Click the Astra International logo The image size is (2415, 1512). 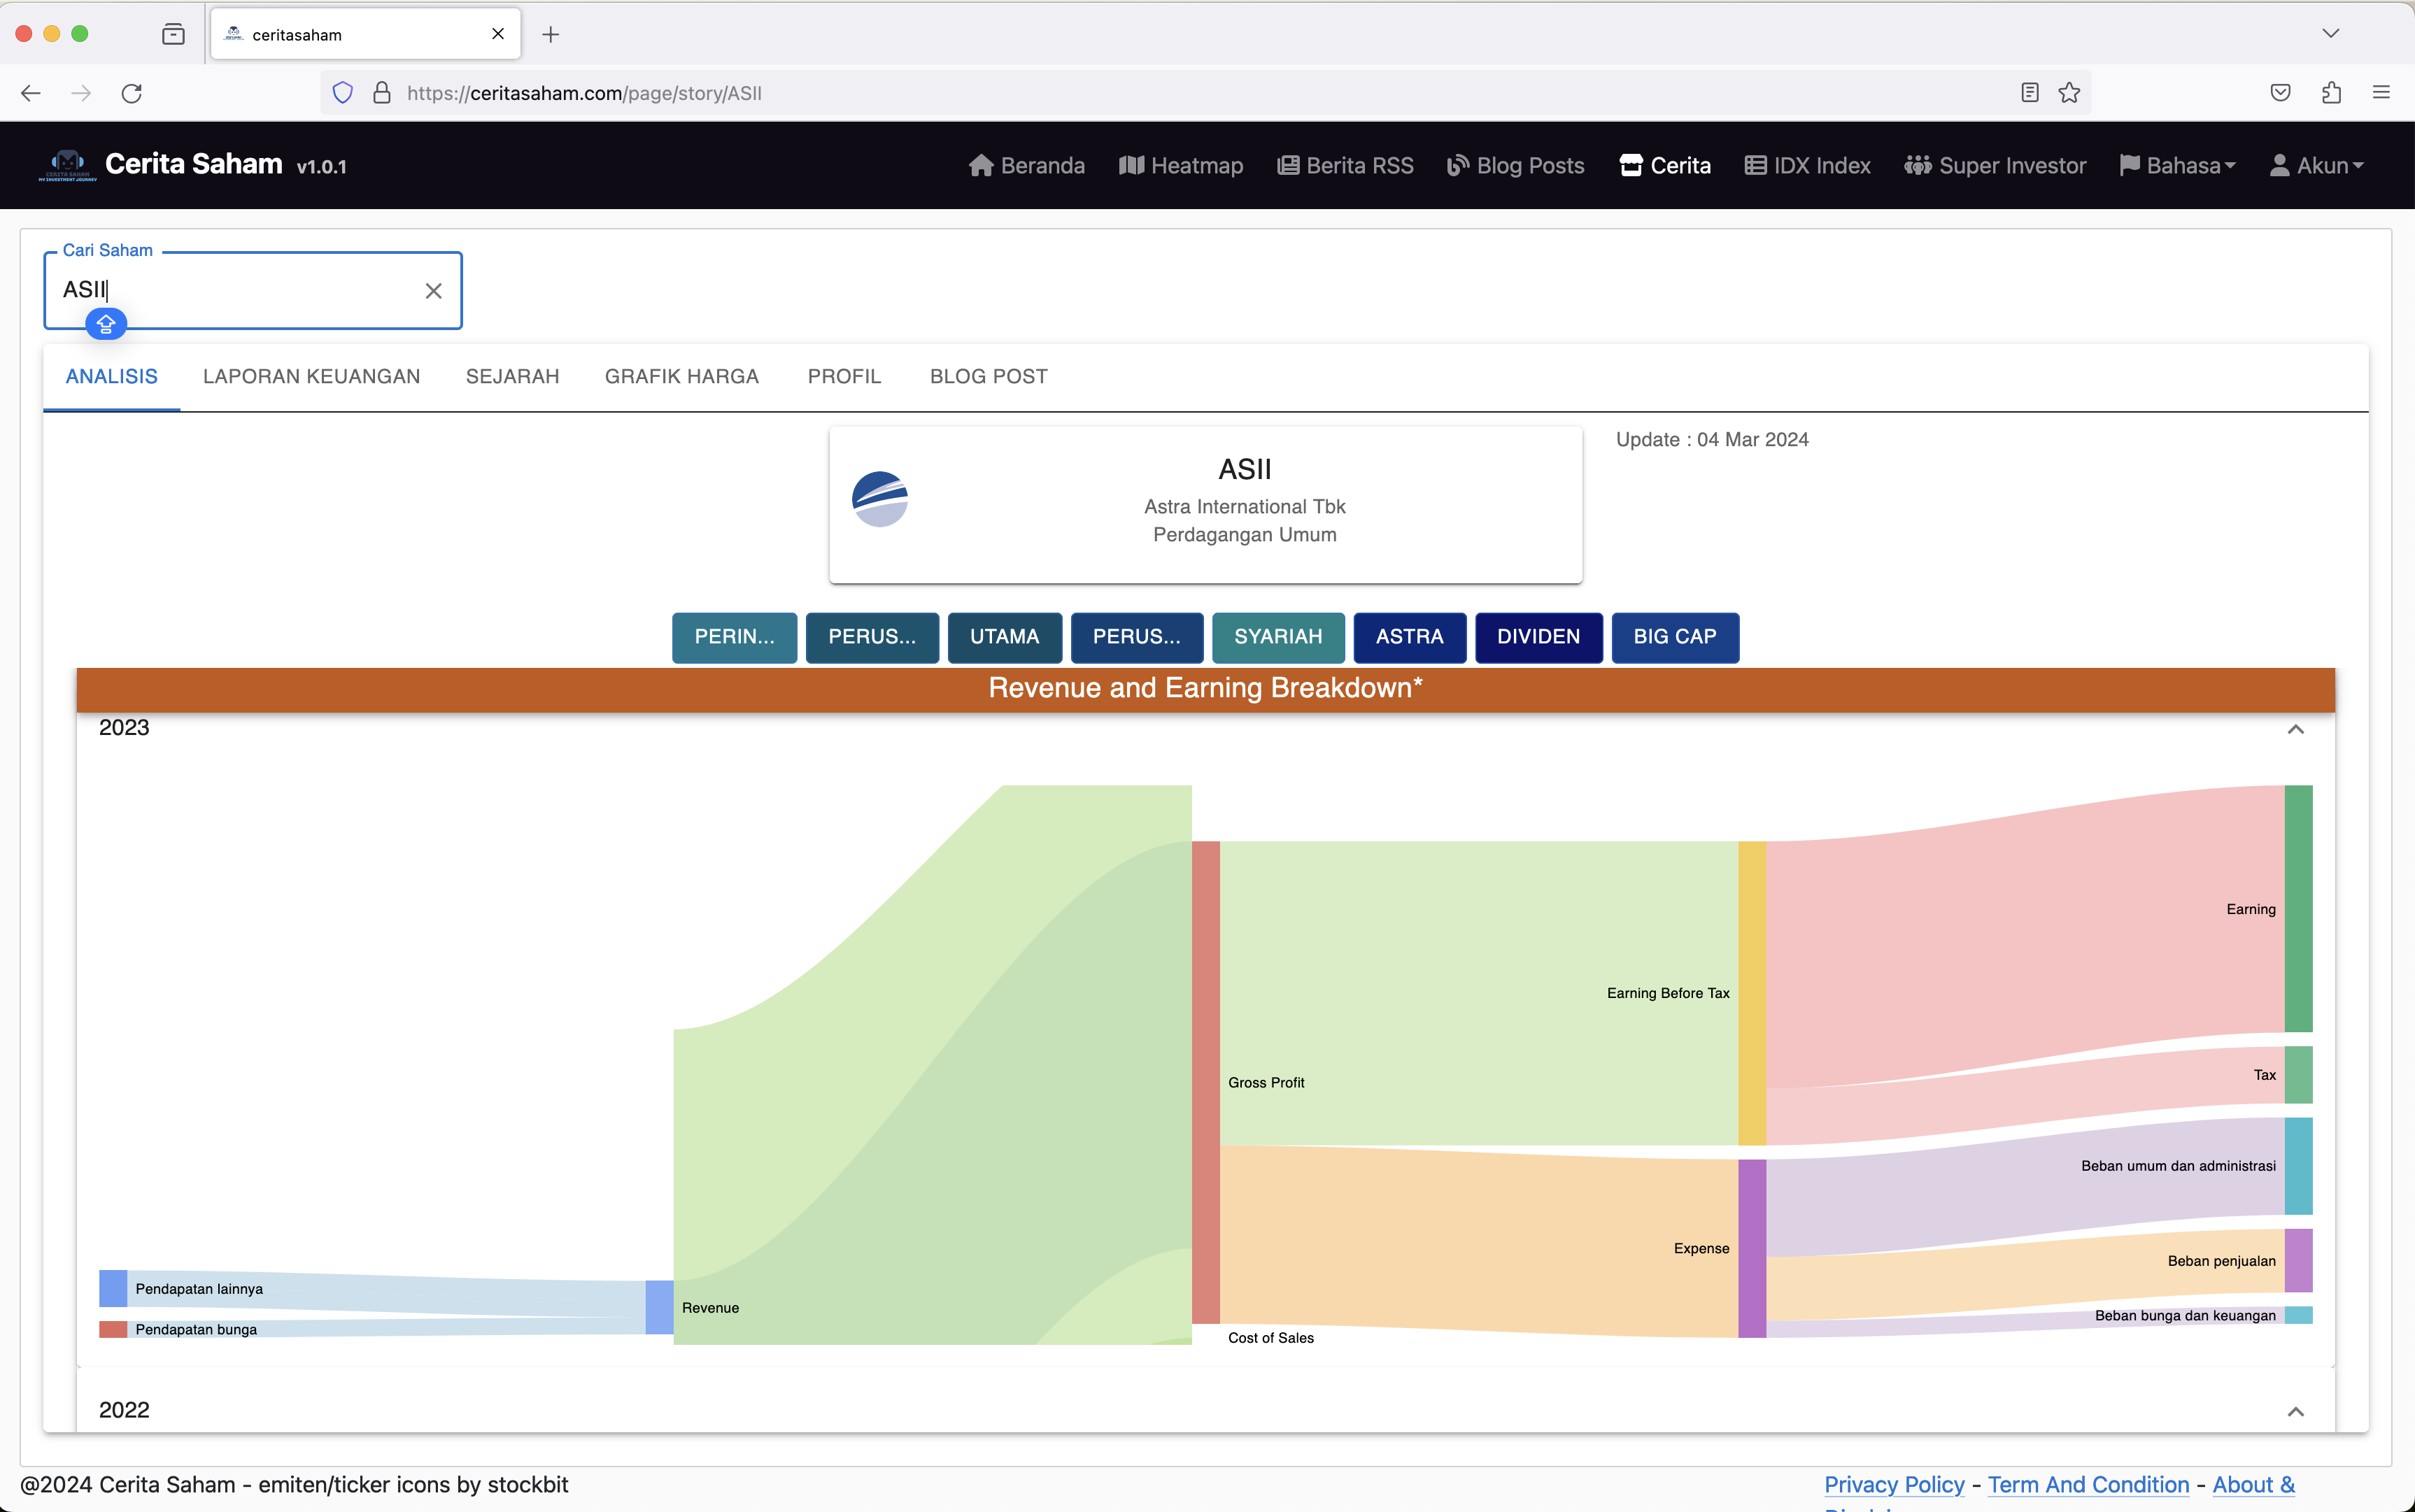pos(879,499)
